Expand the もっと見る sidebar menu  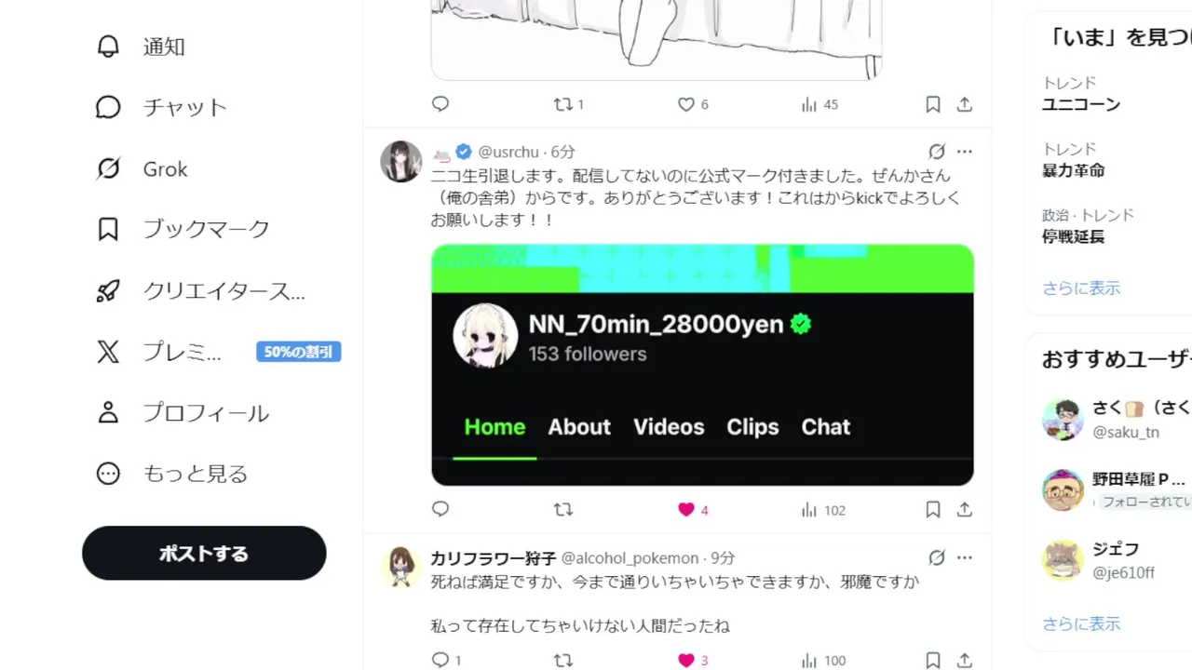coord(172,474)
